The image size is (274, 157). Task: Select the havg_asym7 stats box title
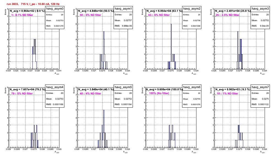click(x=260, y=87)
